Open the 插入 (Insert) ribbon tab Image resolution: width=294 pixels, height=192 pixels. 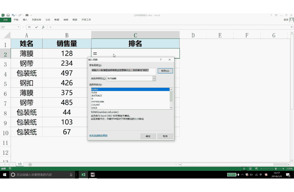(25, 20)
